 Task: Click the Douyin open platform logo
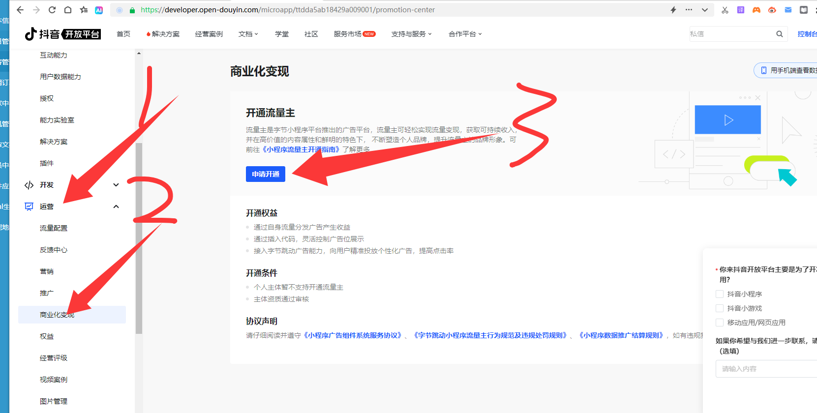(62, 34)
